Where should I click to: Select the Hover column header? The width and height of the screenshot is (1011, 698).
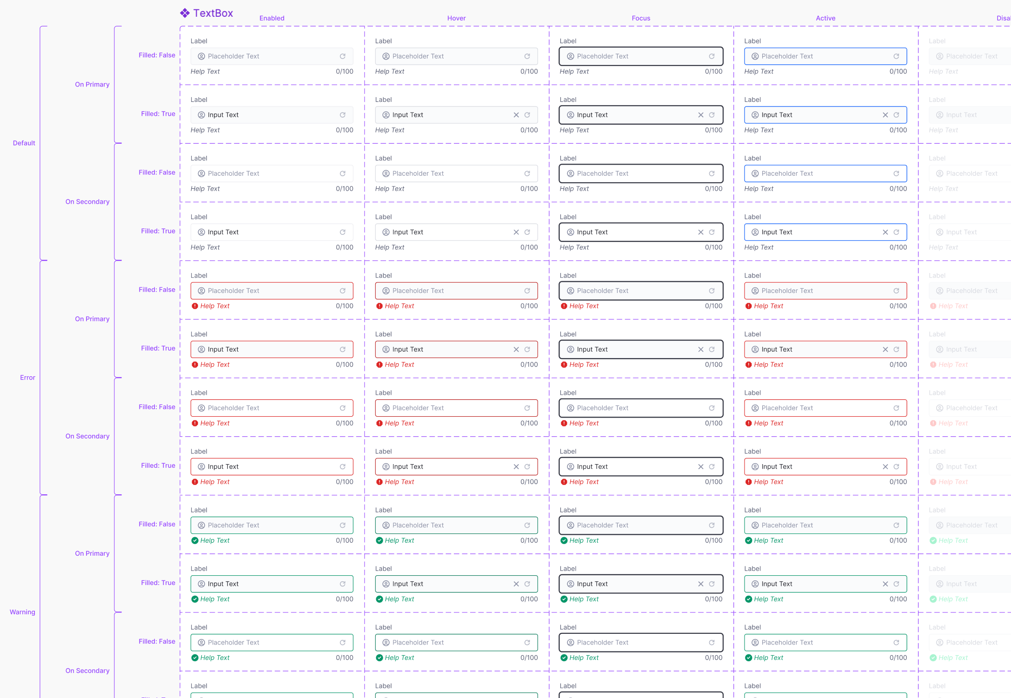coord(457,18)
